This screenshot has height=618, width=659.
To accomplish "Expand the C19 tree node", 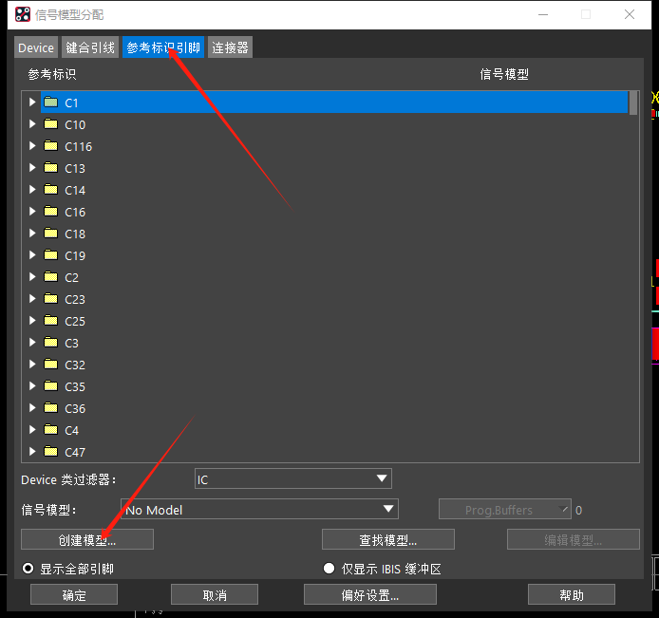I will coord(32,255).
